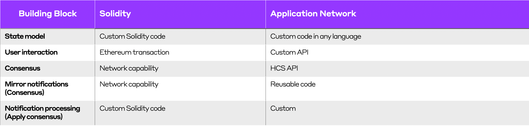529x126 pixels.
Task: Click the Custom cell in last row
Action: click(283, 108)
